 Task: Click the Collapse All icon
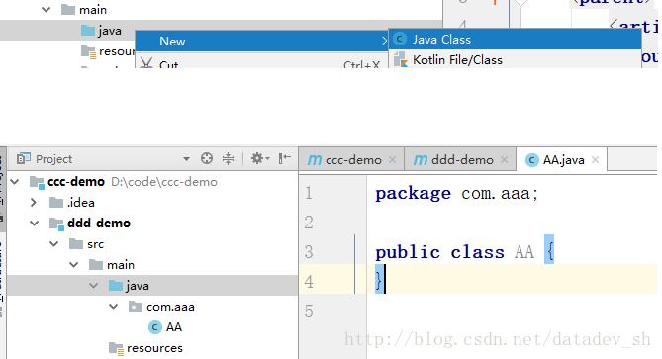click(228, 158)
